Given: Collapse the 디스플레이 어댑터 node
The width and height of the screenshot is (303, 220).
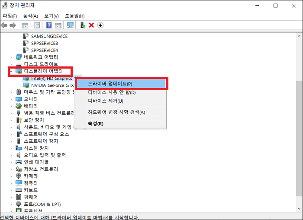Looking at the screenshot, I should 11,71.
